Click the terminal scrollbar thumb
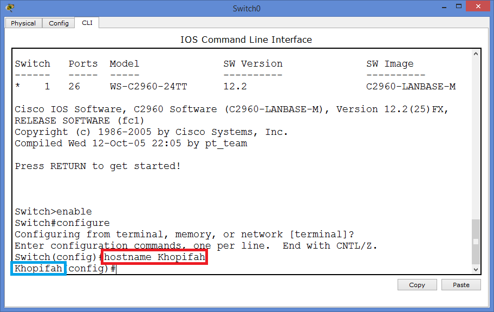Image resolution: width=494 pixels, height=312 pixels. (x=476, y=241)
